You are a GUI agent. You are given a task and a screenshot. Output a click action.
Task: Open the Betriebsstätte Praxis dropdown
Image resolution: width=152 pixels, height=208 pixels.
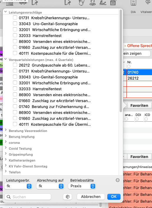[82, 186]
